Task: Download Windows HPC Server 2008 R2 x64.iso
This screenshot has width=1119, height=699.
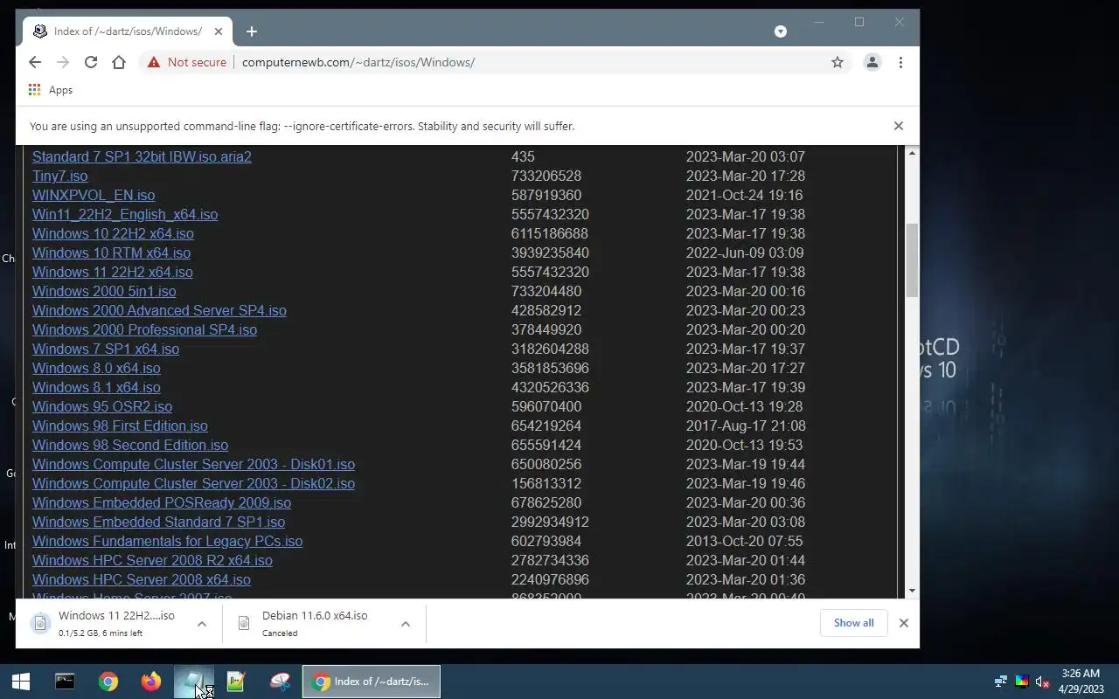Action: pyautogui.click(x=152, y=560)
